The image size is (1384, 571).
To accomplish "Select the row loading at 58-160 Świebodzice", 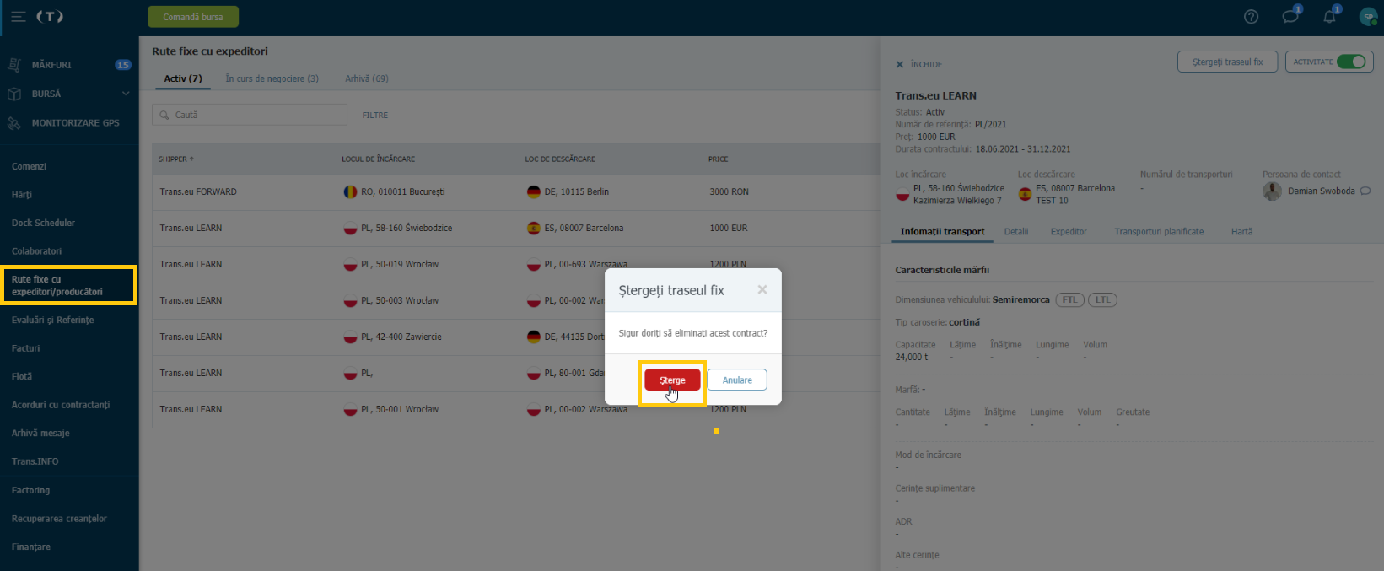I will point(516,228).
